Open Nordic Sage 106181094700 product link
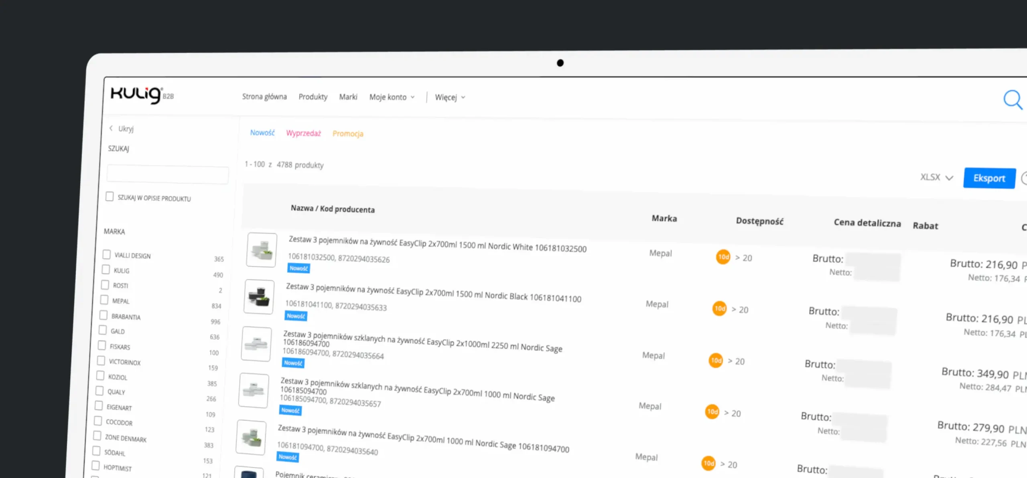Image resolution: width=1027 pixels, height=478 pixels. (x=423, y=438)
